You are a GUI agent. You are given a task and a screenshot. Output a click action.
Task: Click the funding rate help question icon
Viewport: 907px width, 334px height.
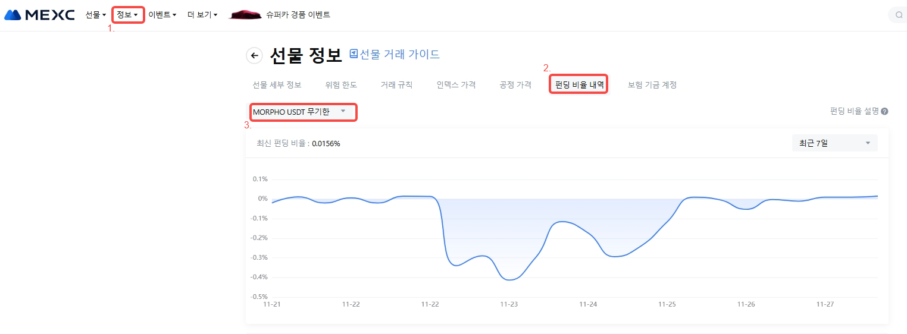[884, 111]
